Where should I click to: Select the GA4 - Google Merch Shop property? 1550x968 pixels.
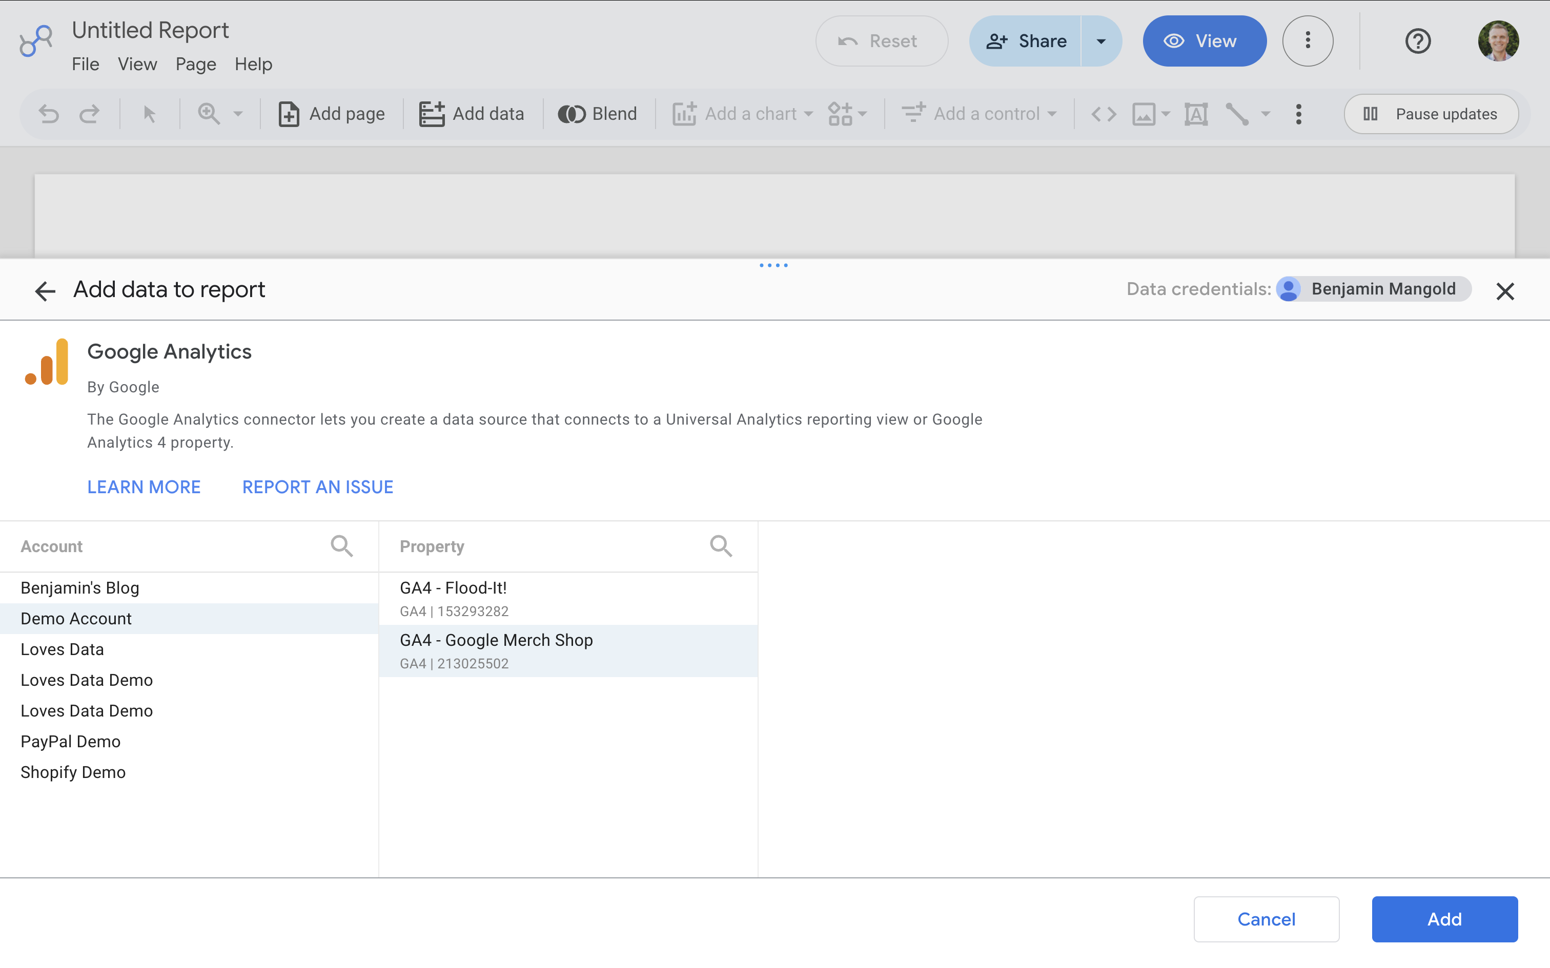pos(568,651)
